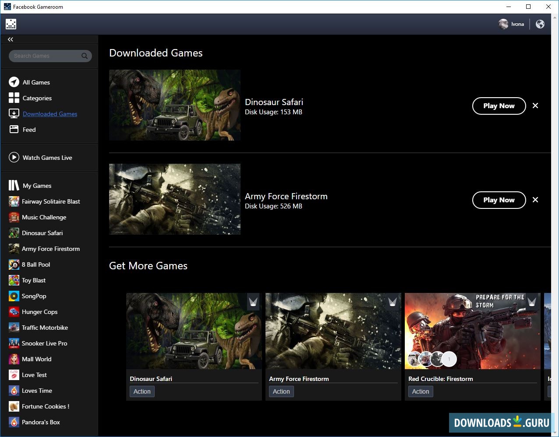Image resolution: width=559 pixels, height=437 pixels.
Task: Open 8 Ball Pool text entry
Action: 36,264
